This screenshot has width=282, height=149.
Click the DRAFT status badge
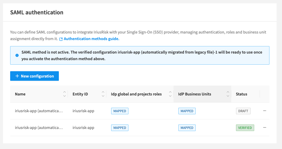pyautogui.click(x=243, y=111)
